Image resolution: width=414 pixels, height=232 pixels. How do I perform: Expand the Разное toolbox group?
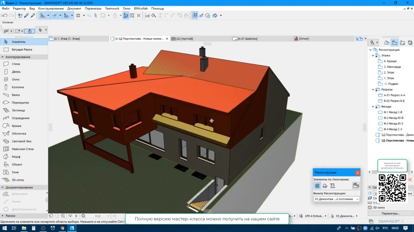tap(2, 216)
